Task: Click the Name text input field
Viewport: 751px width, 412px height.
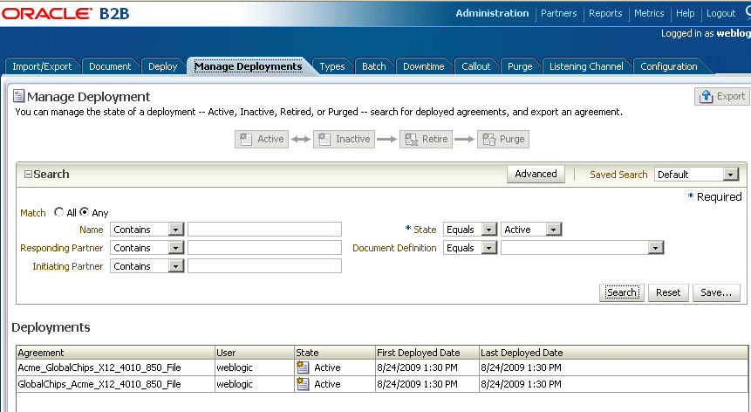Action: point(264,230)
